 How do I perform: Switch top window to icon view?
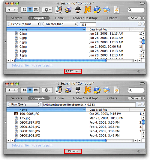[24, 10]
